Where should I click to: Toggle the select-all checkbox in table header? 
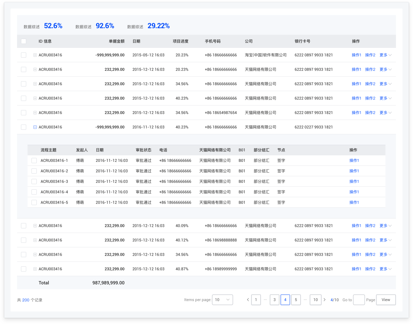tap(24, 41)
